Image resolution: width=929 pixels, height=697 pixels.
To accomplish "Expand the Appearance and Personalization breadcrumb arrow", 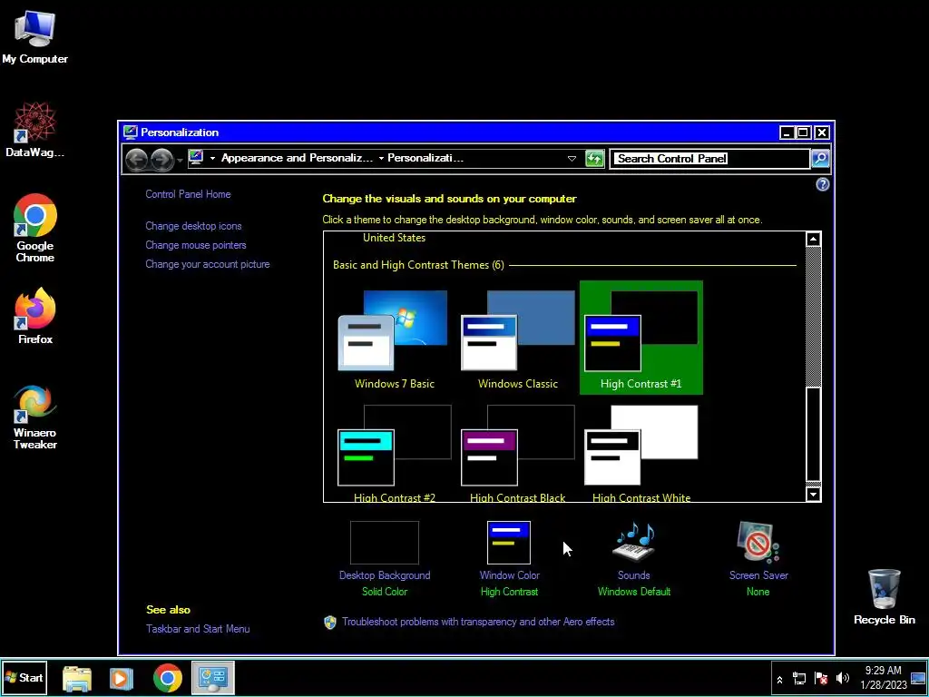I will (x=381, y=158).
